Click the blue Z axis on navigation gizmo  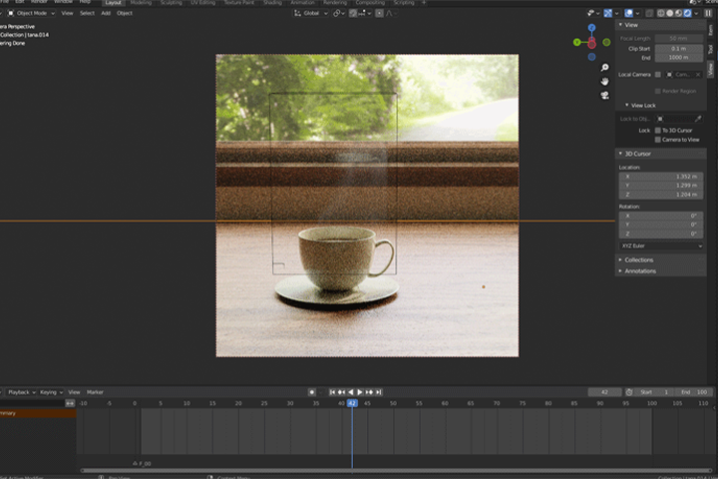click(x=591, y=28)
